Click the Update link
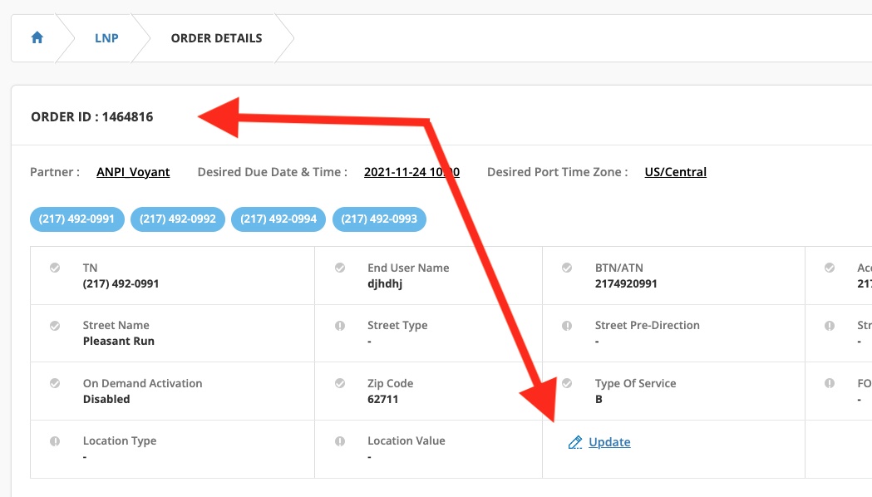The image size is (872, 497). [x=609, y=442]
